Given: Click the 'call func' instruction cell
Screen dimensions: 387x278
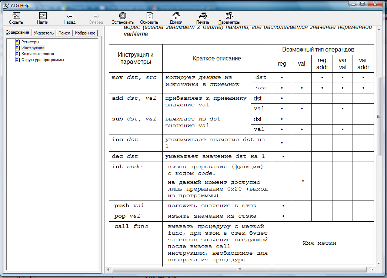Looking at the screenshot, I should (x=136, y=243).
